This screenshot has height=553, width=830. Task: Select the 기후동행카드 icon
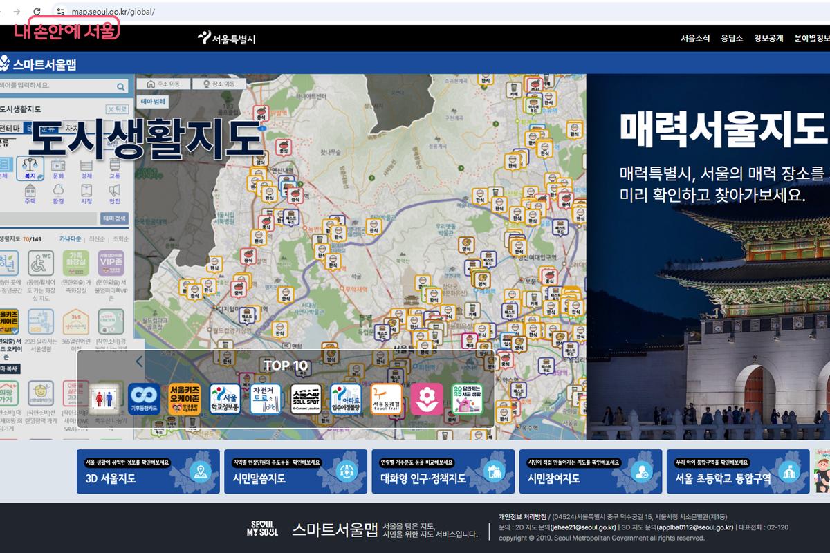pyautogui.click(x=145, y=400)
